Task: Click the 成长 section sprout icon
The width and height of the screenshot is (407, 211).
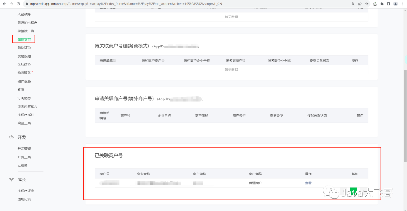Action: (11, 179)
